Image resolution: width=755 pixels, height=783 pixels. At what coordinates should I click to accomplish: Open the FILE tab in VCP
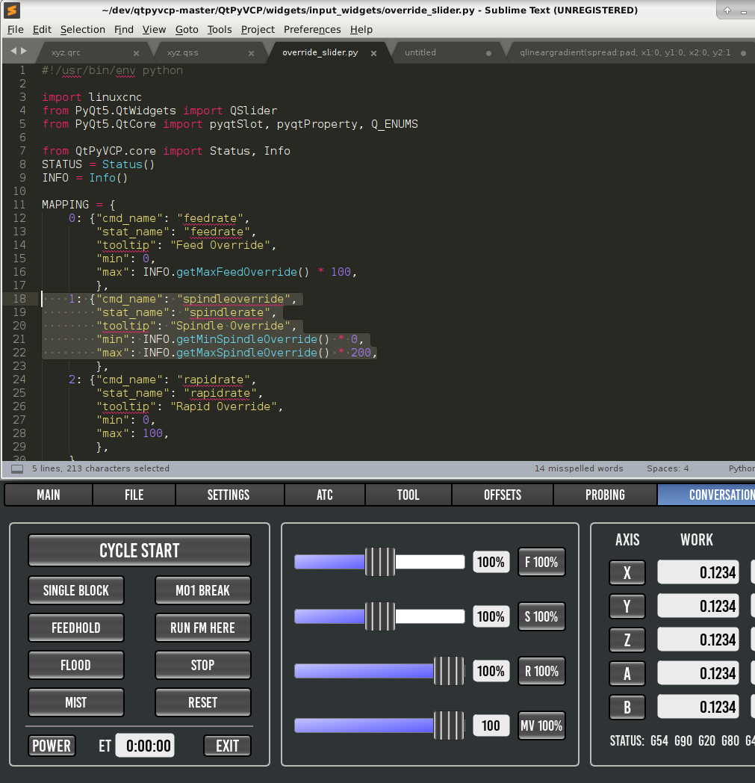click(x=134, y=495)
